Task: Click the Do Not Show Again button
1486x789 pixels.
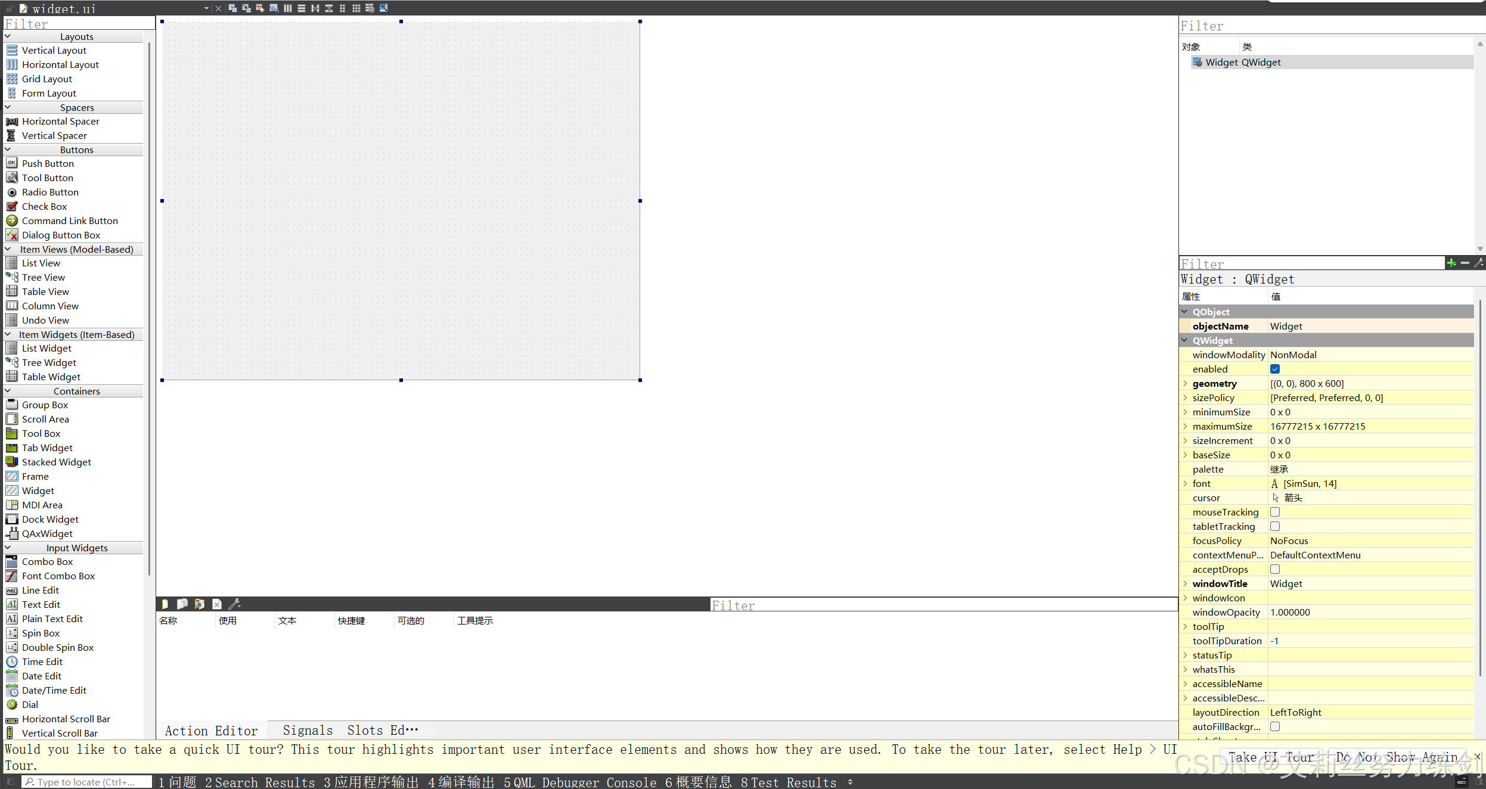Action: [x=1396, y=757]
